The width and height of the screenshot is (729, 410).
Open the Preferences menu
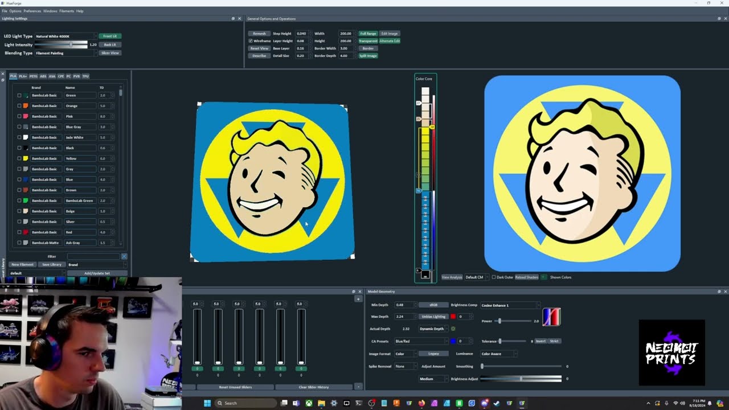(x=32, y=11)
